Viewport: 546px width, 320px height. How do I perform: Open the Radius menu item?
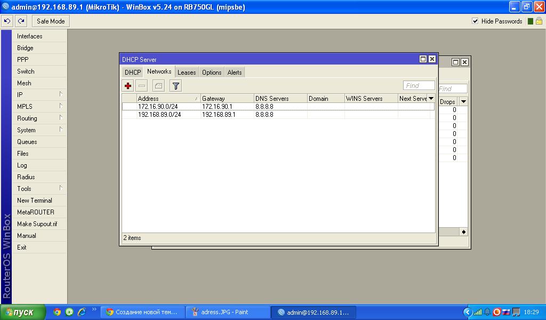39,177
